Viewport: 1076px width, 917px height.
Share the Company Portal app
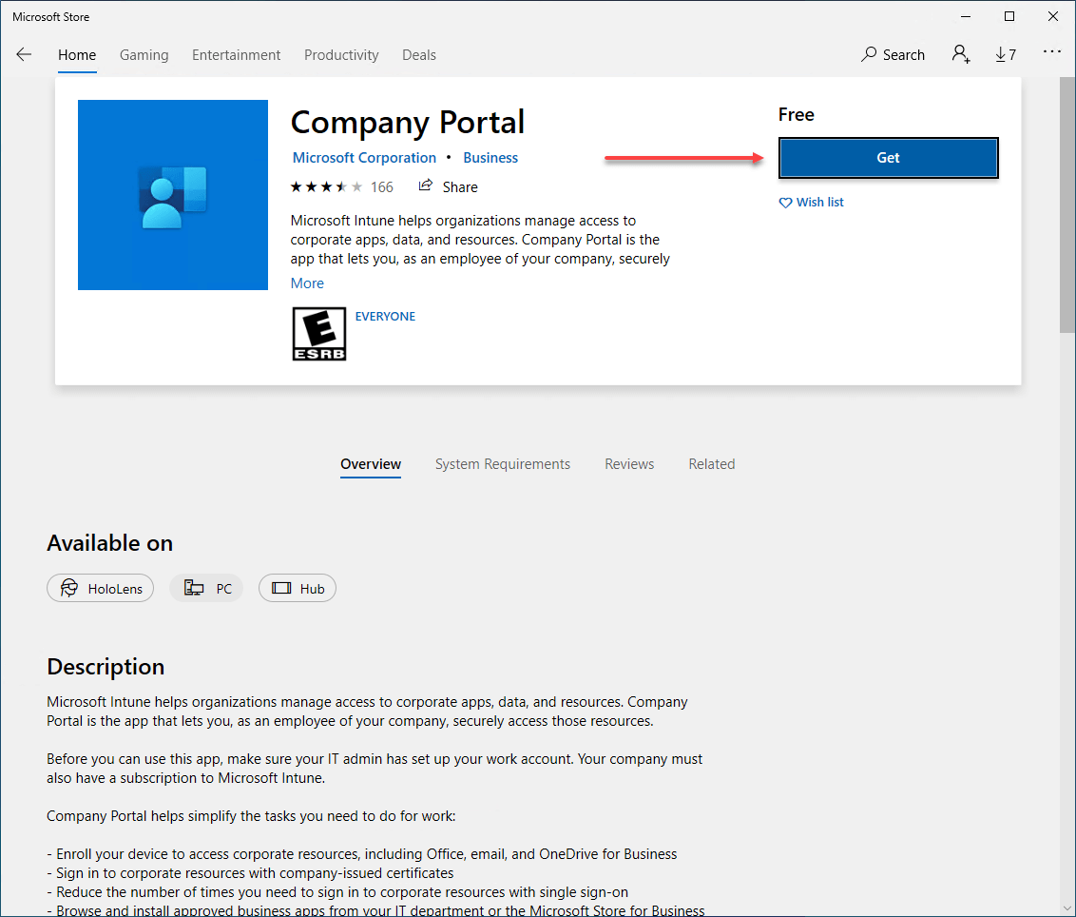click(448, 186)
